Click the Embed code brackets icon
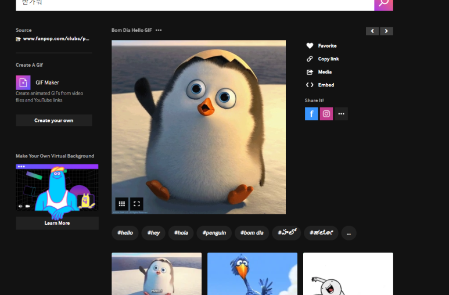 pyautogui.click(x=310, y=85)
